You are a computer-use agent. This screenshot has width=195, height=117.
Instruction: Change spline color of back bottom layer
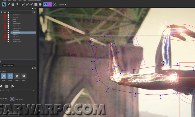(x=5, y=15)
